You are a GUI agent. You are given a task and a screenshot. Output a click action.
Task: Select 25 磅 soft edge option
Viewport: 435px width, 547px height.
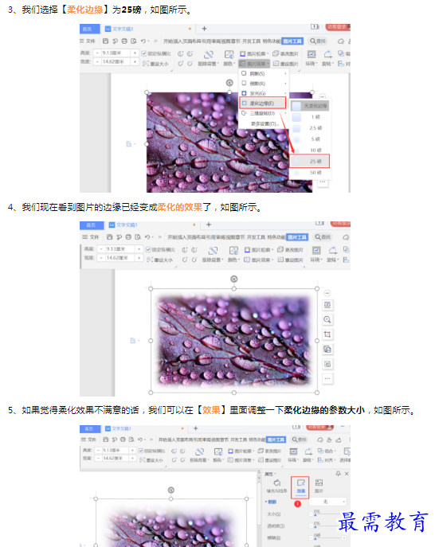(310, 161)
